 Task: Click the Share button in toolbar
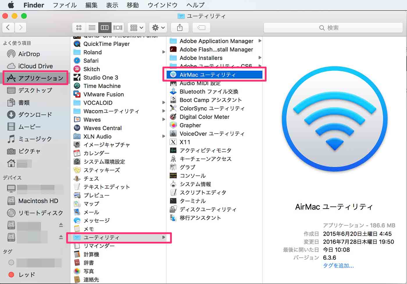[180, 28]
